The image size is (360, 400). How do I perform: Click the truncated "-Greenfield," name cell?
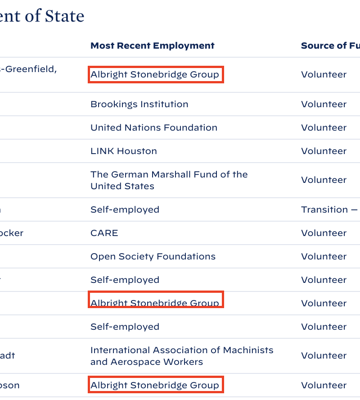point(28,69)
